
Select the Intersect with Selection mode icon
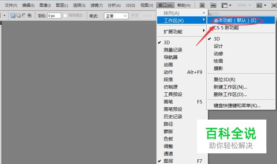[x=29, y=15]
